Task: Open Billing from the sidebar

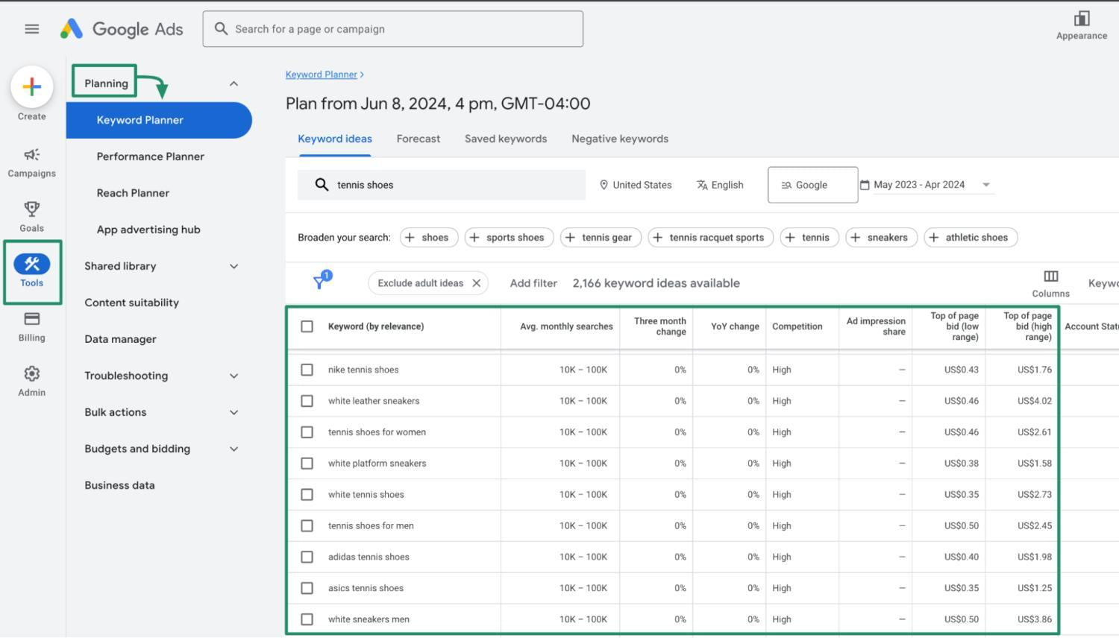Action: point(31,326)
